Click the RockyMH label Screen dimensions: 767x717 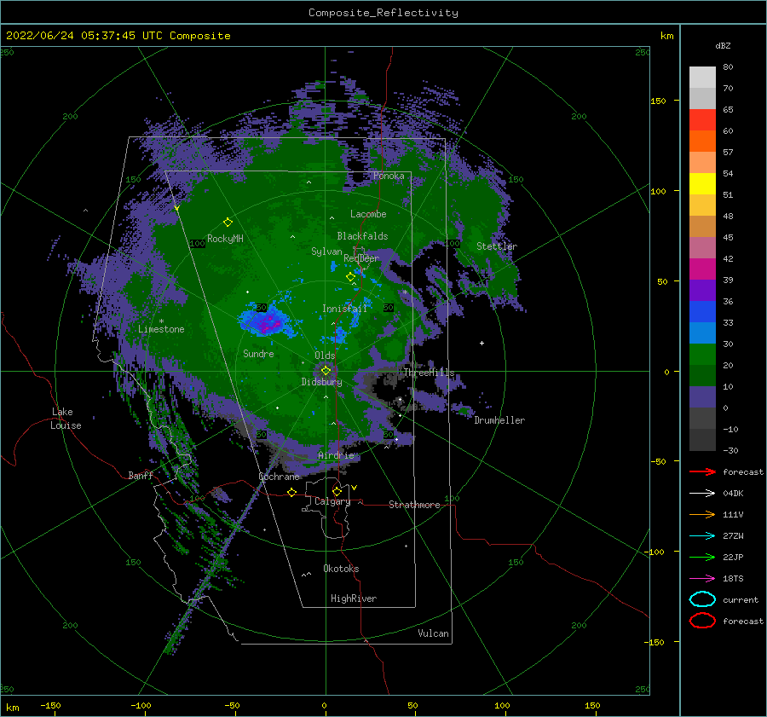tap(225, 239)
